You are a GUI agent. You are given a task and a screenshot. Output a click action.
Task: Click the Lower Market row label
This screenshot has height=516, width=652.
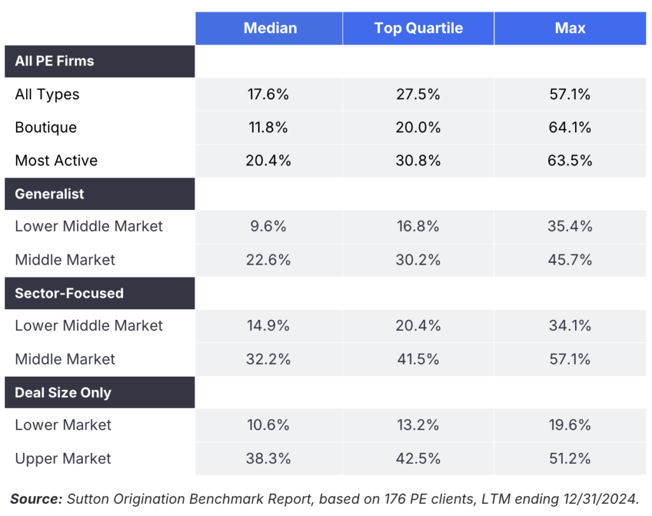point(63,425)
